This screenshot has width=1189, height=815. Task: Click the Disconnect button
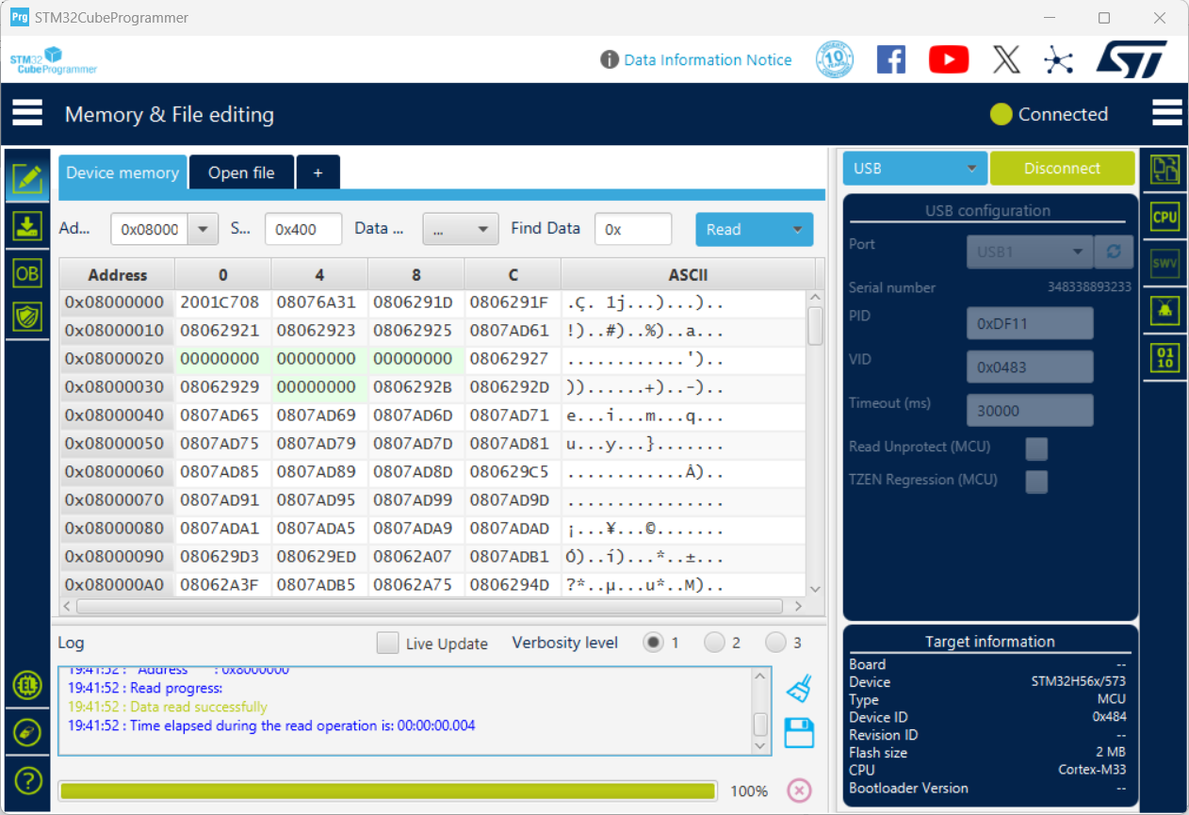[x=1062, y=169]
